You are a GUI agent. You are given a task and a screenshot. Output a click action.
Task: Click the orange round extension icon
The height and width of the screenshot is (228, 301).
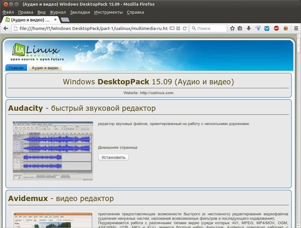286,28
